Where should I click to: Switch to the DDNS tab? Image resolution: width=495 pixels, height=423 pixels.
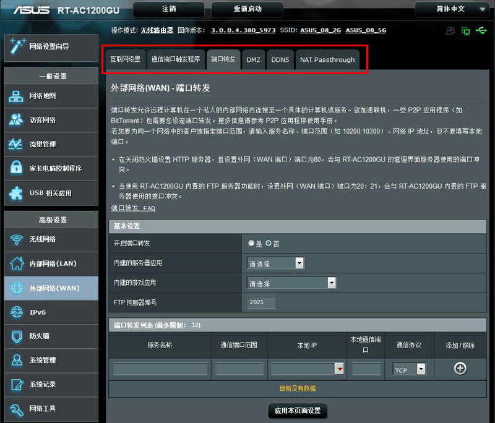(278, 59)
